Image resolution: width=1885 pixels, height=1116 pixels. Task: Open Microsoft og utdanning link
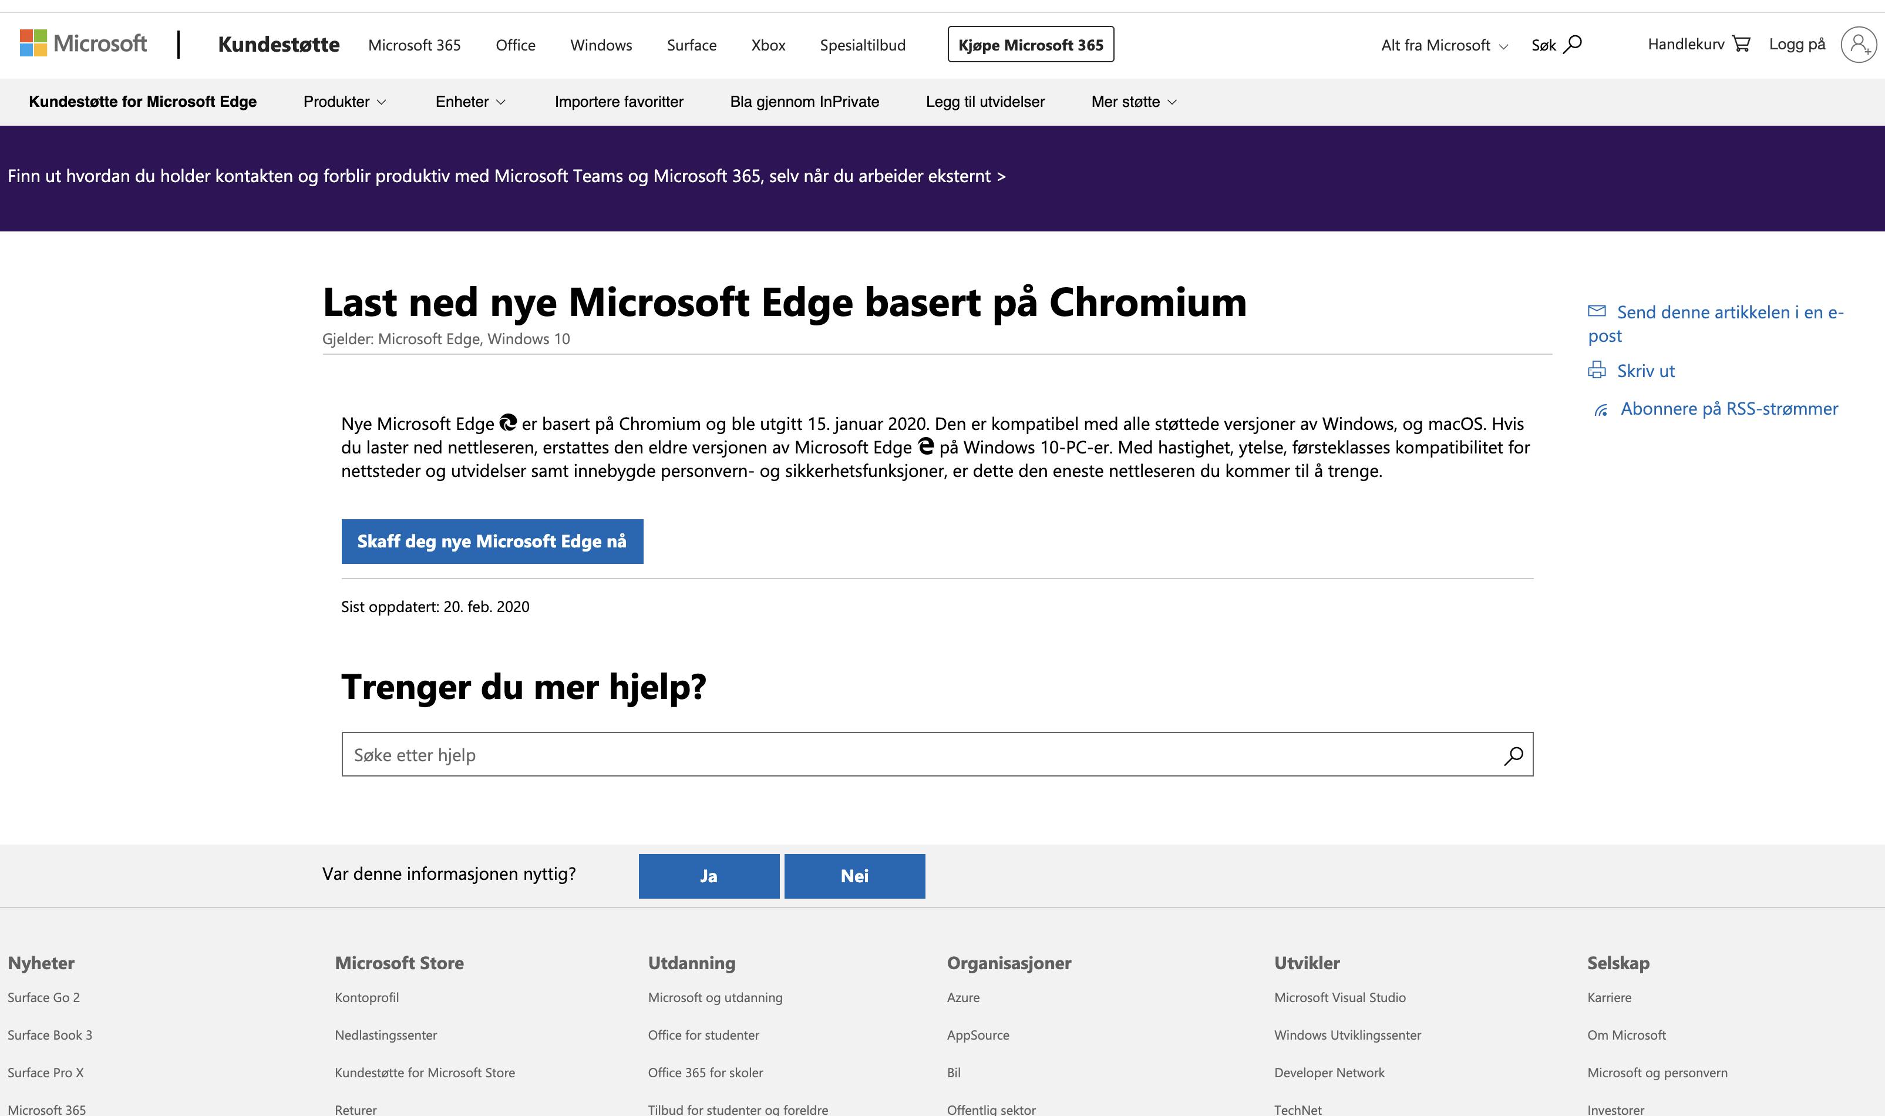click(x=715, y=997)
